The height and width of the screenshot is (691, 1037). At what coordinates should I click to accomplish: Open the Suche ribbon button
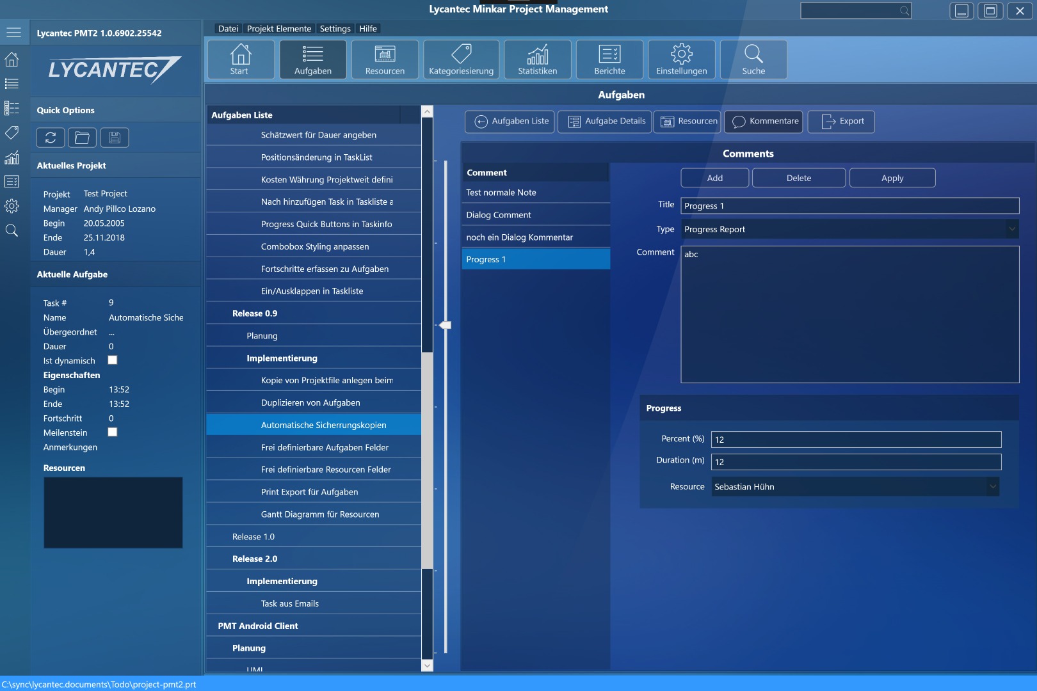click(x=753, y=60)
